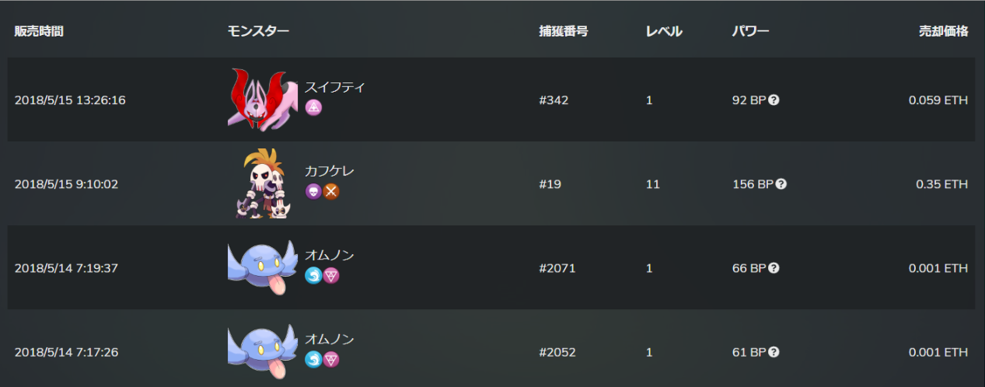Sort by the 販売時間 column header

point(39,32)
